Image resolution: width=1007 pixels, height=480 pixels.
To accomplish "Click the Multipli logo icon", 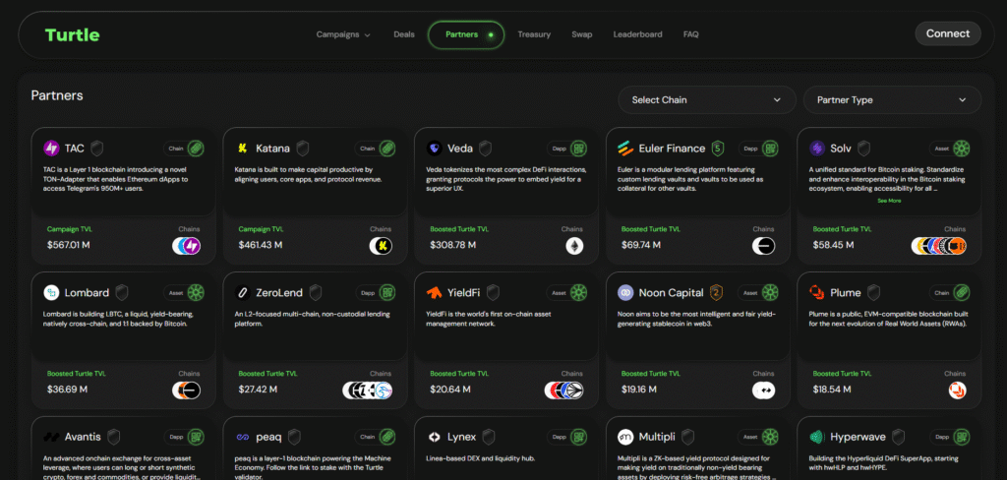I will coord(625,437).
